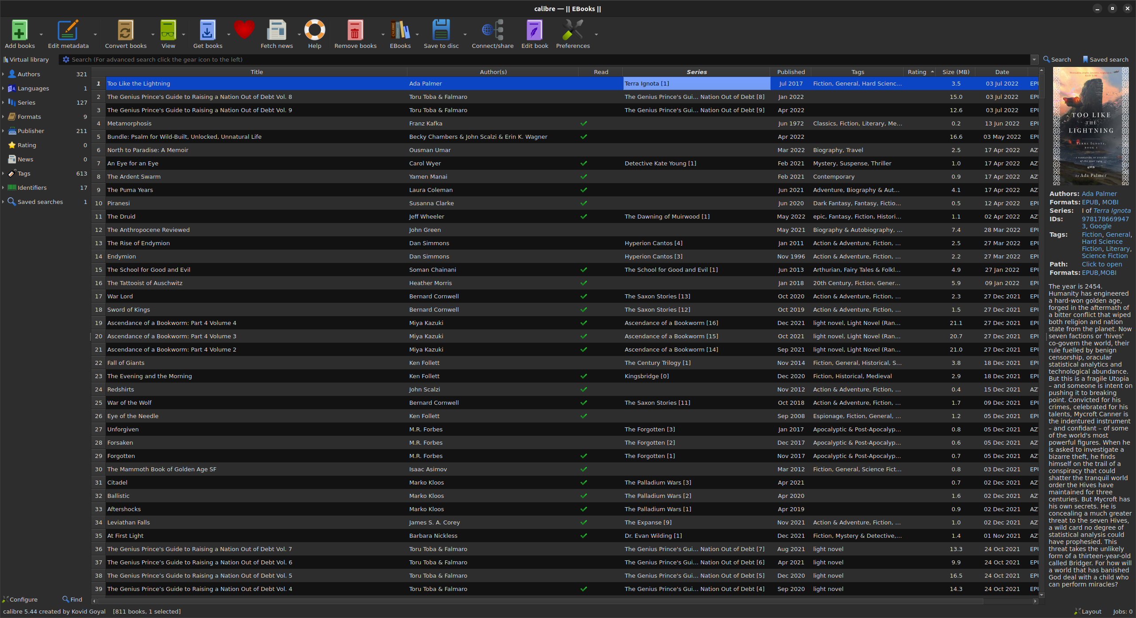Viewport: 1136px width, 618px height.
Task: Click Read checkmark for The Druid
Action: [584, 216]
